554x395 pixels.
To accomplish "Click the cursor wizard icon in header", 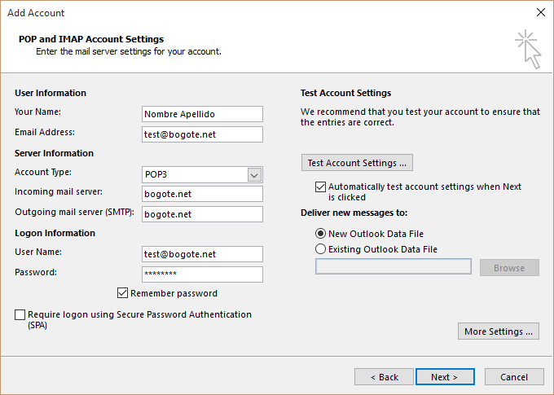I will (527, 49).
